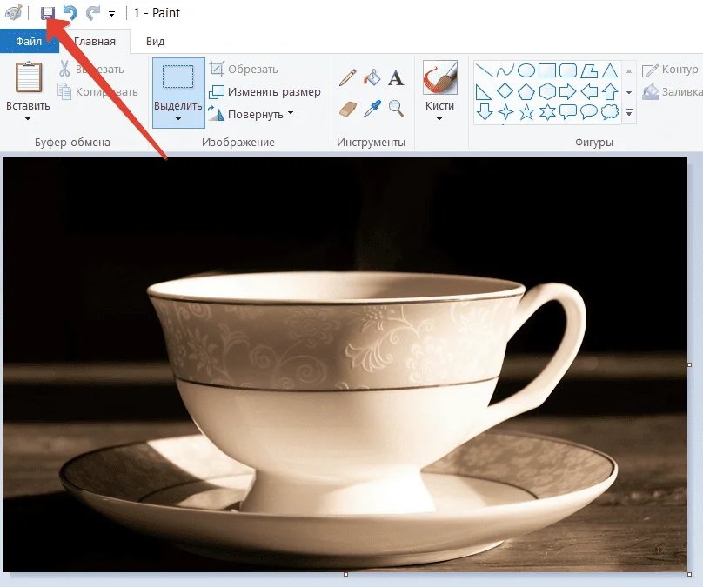
Task: Open the Файл menu
Action: (29, 41)
